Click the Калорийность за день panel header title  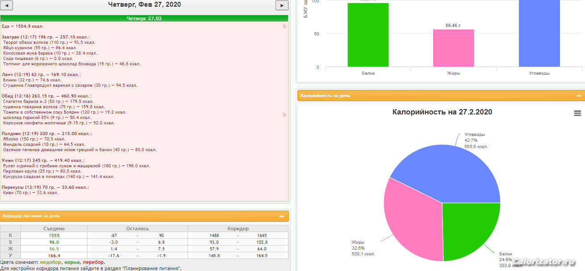[325, 96]
